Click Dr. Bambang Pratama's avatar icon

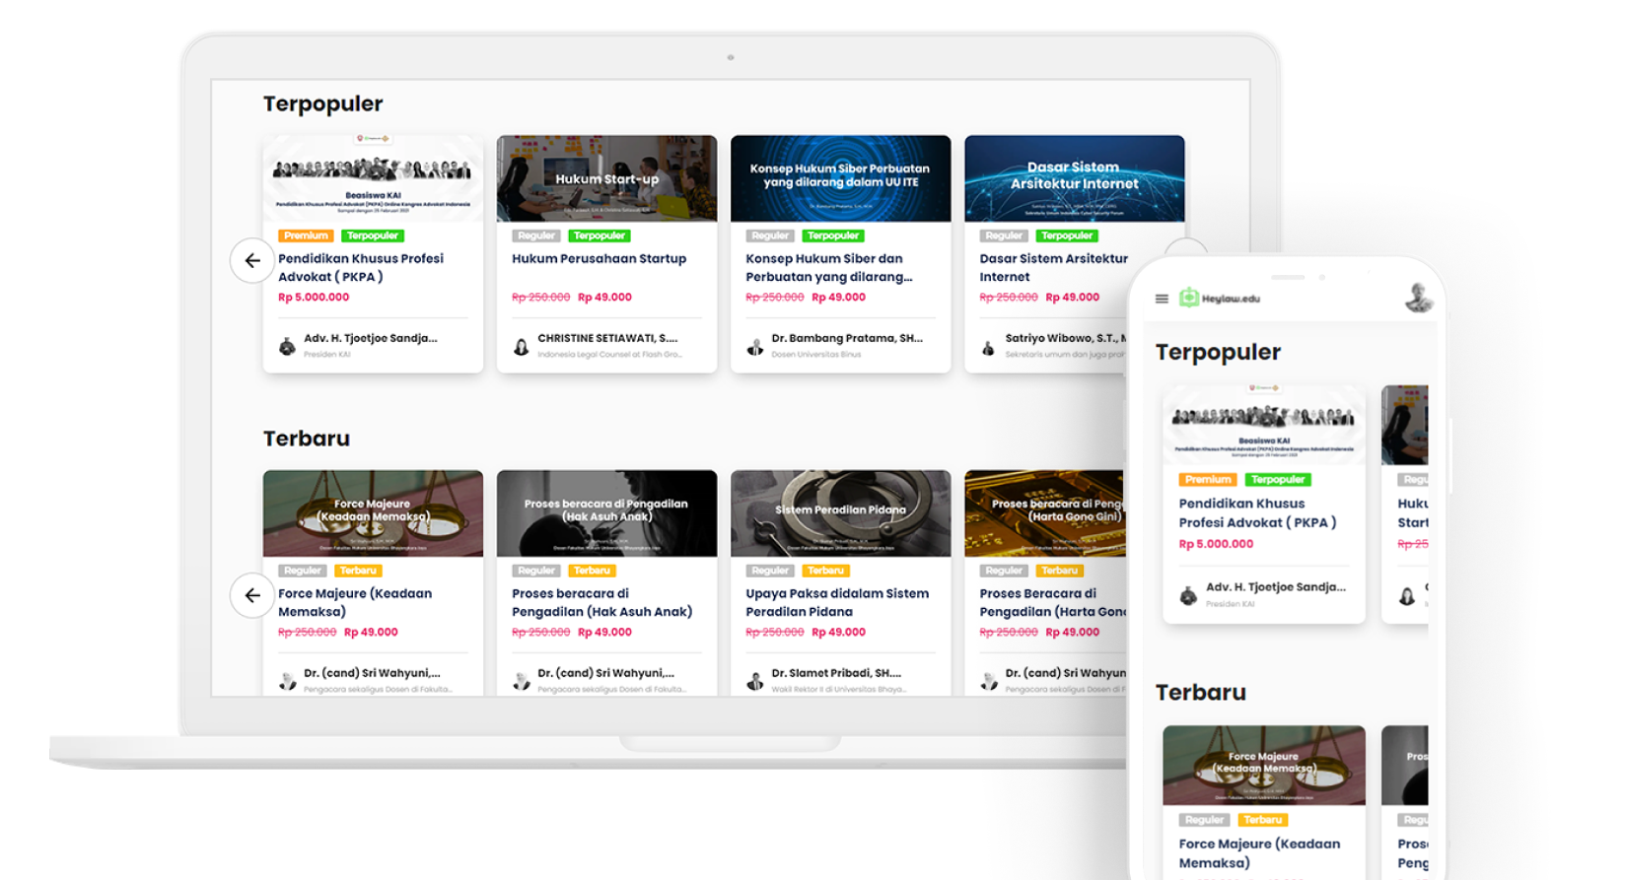(x=754, y=346)
